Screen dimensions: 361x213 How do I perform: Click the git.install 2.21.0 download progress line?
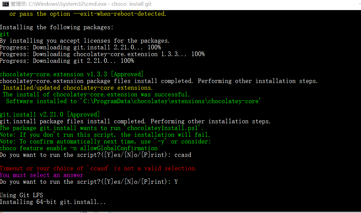(80, 47)
